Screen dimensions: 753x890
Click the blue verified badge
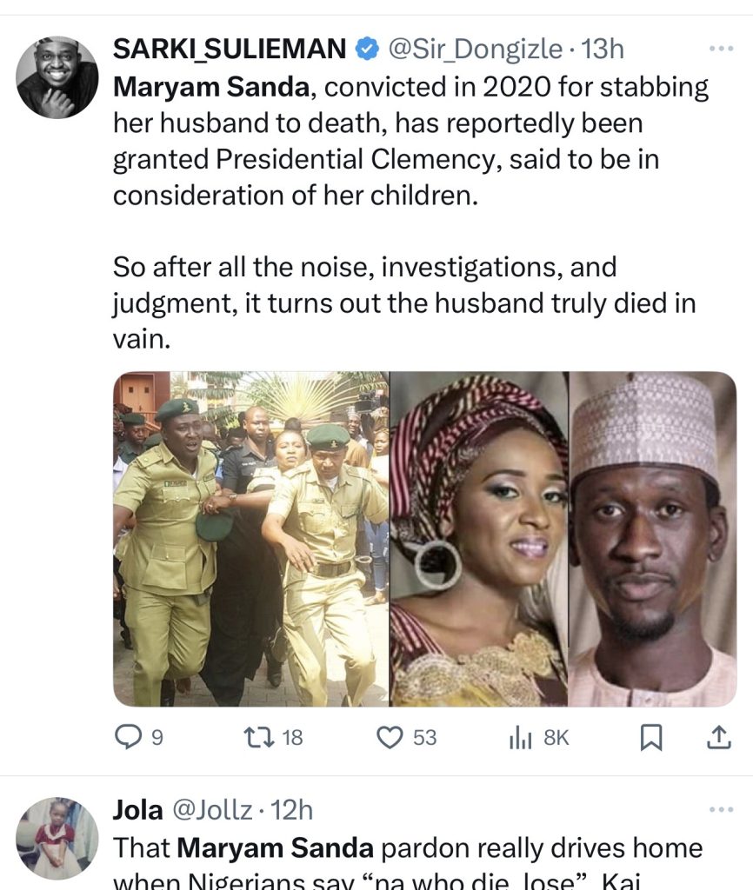click(367, 50)
